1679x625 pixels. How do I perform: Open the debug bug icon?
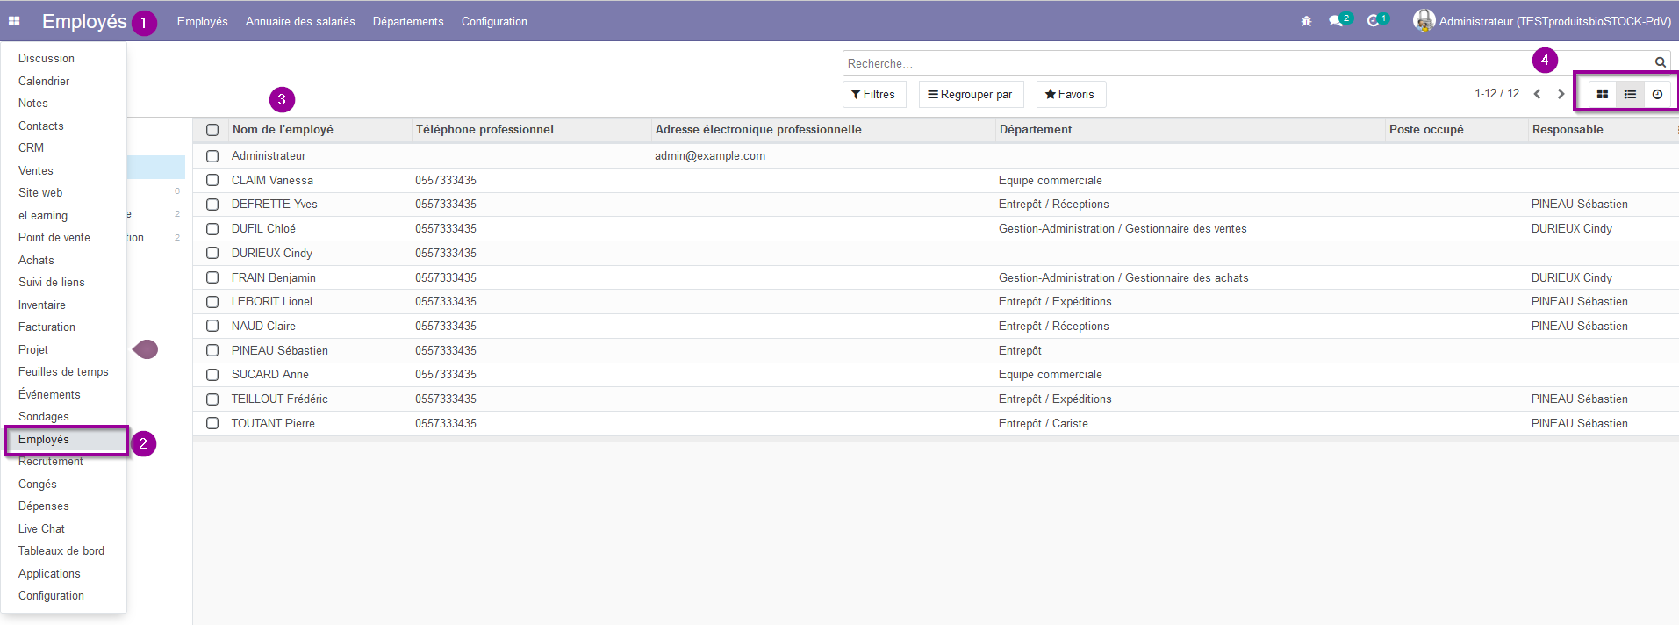(x=1306, y=21)
